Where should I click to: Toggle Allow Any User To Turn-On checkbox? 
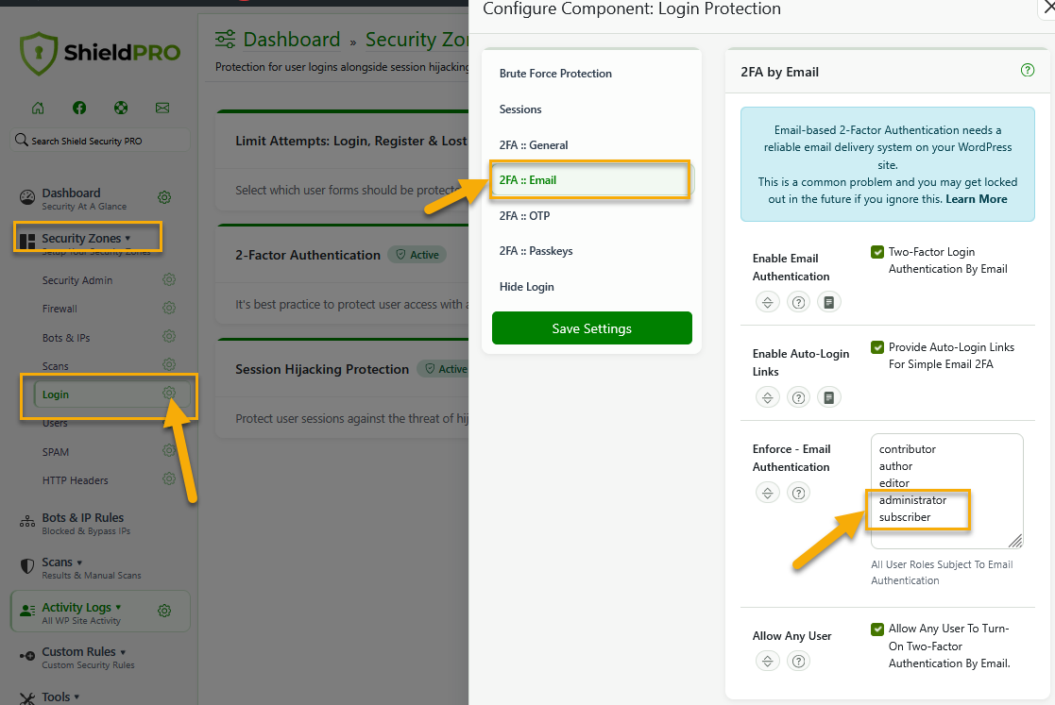[x=877, y=629]
